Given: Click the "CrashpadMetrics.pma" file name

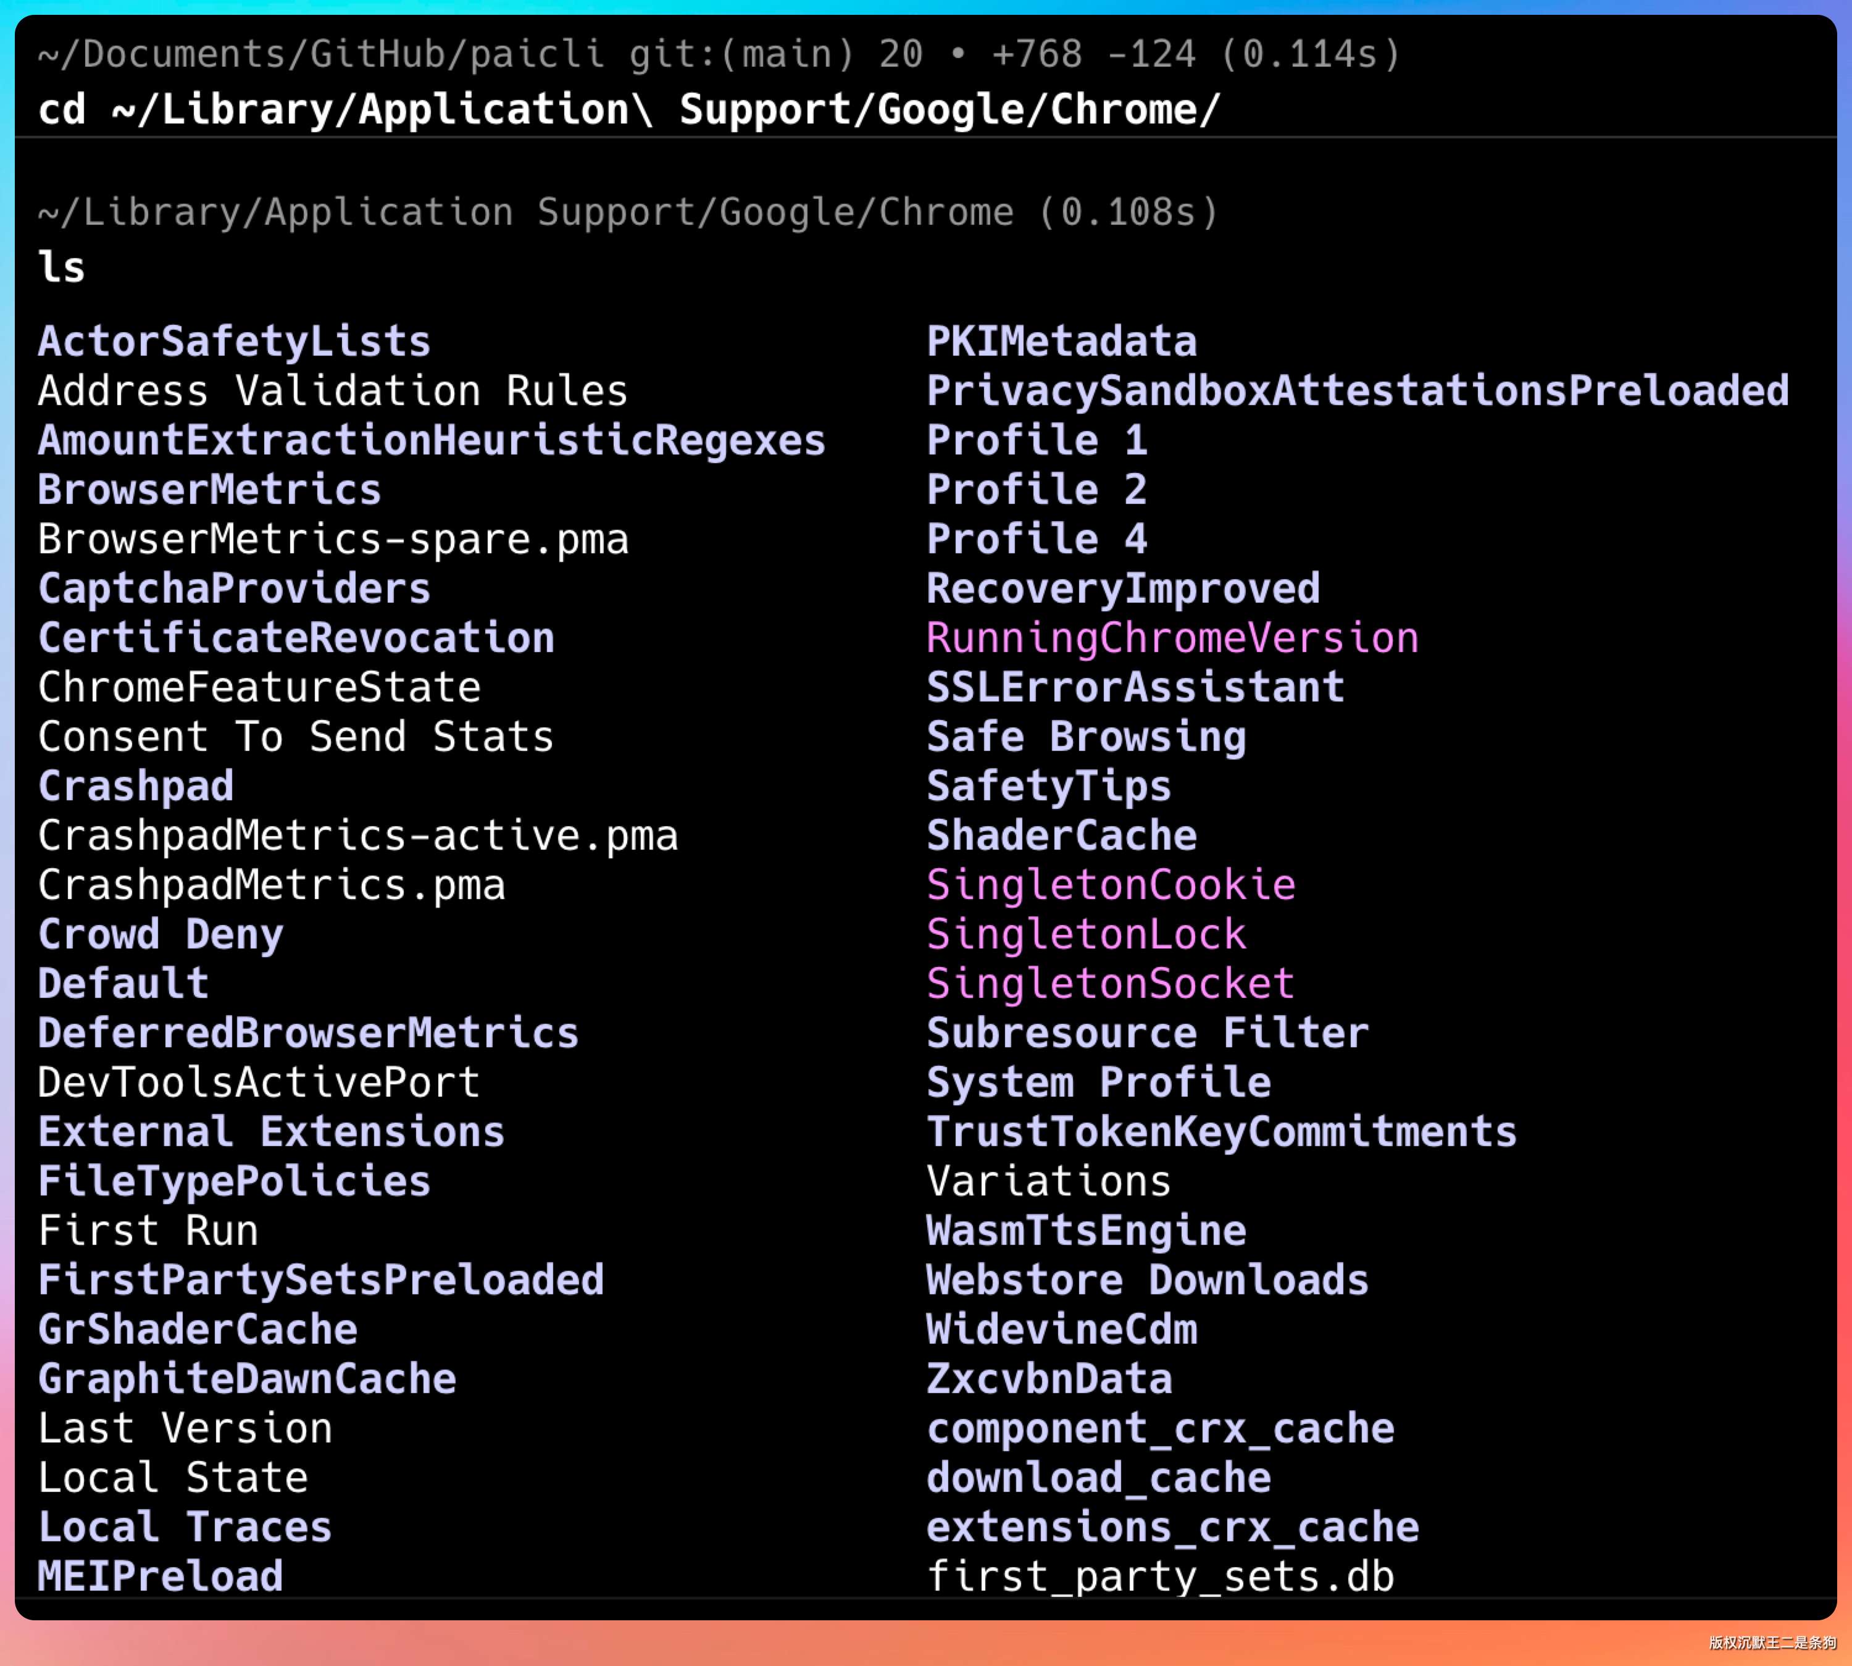Looking at the screenshot, I should [x=272, y=885].
